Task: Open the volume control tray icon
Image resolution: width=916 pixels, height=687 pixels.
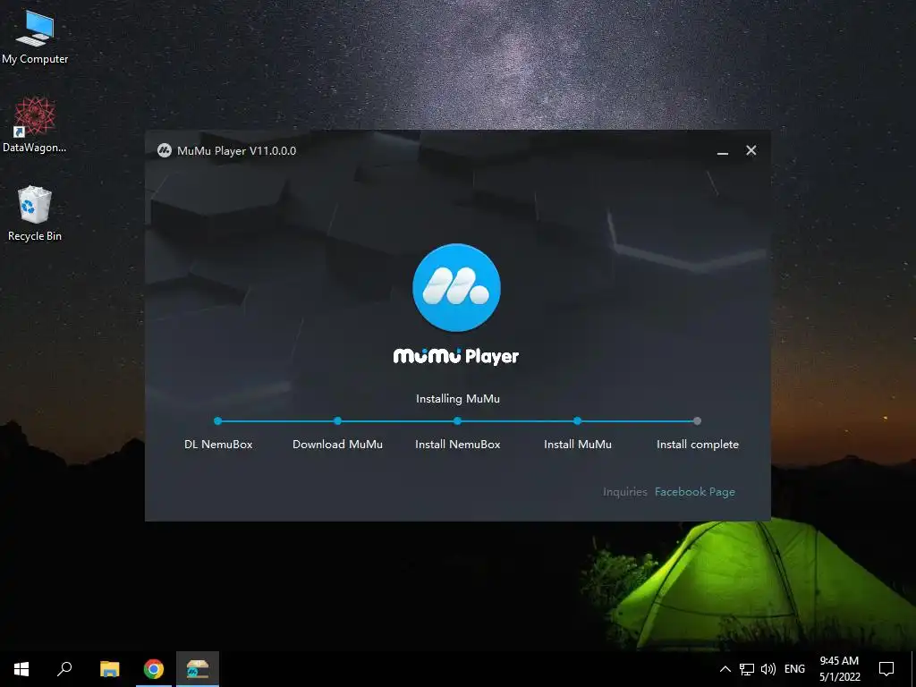Action: click(768, 669)
